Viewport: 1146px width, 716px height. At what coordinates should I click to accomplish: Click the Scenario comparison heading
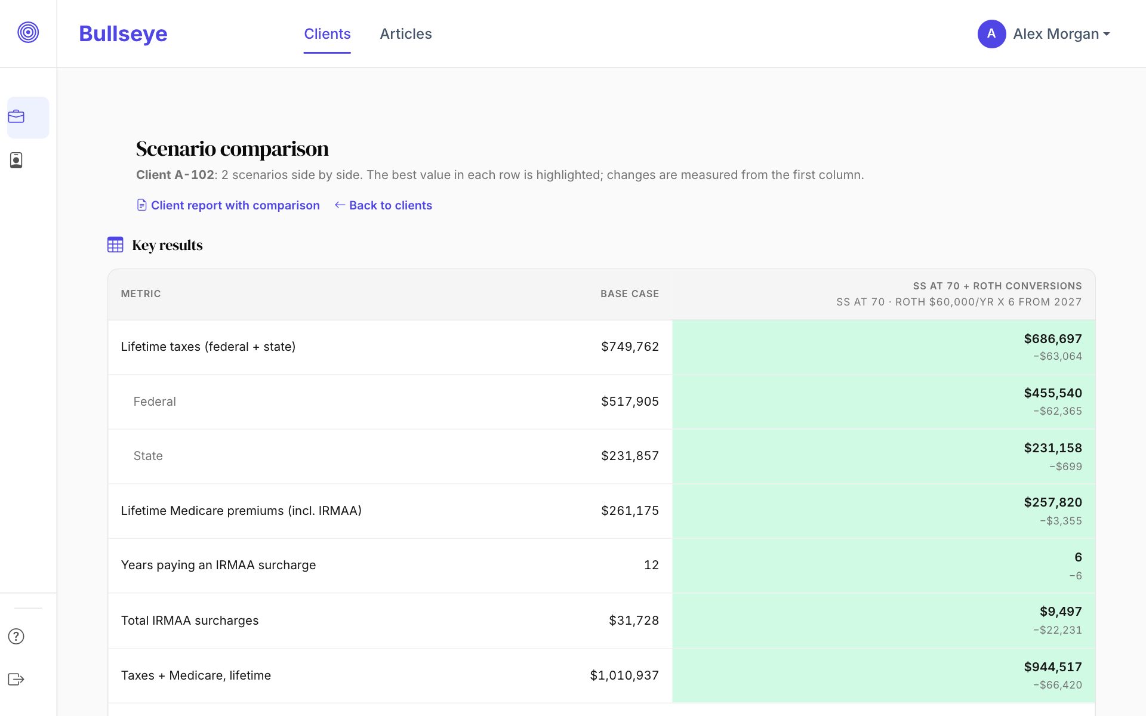pyautogui.click(x=232, y=149)
